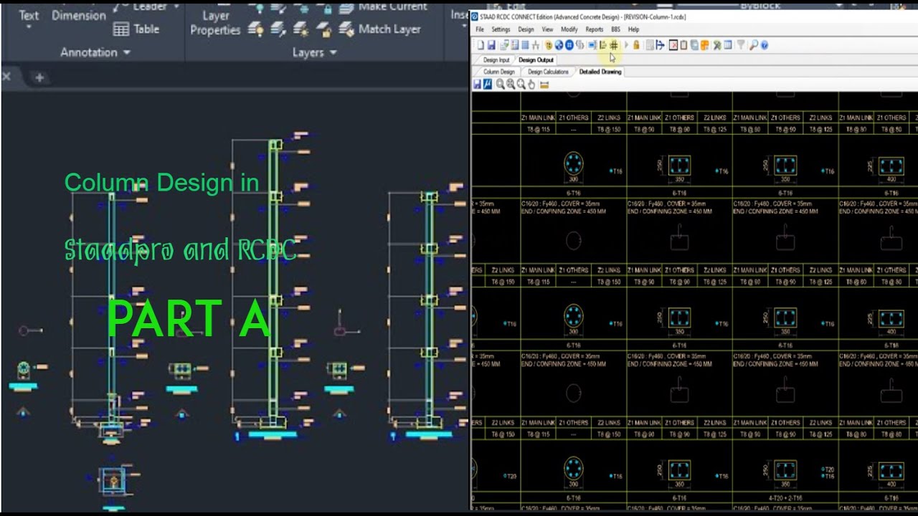The height and width of the screenshot is (516, 918).
Task: Click the orange padlock icon in RCDC toolbar
Action: [636, 45]
